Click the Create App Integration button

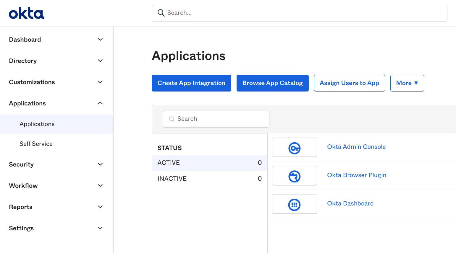click(x=191, y=83)
